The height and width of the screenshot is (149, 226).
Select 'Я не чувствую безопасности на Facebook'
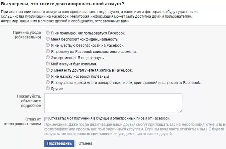48,45
